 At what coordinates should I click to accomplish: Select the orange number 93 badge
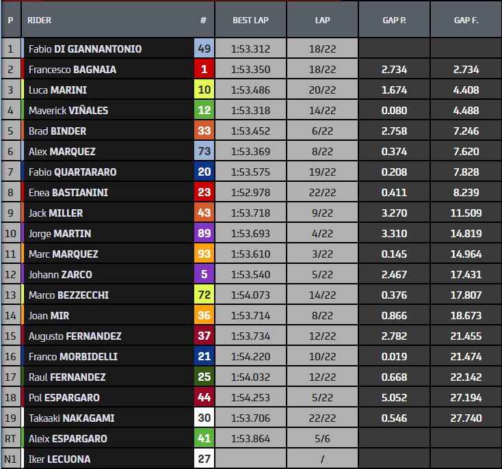[x=203, y=254]
